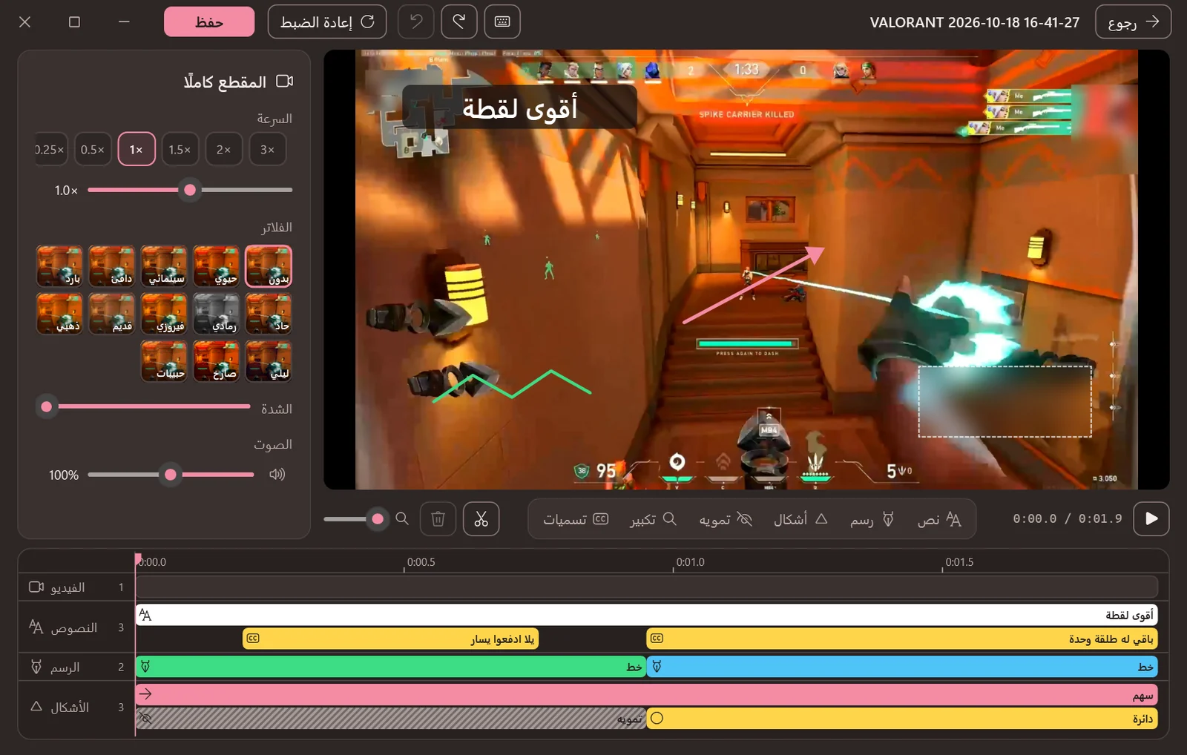Open the تسميات captions tool
Viewport: 1187px width, 755px height.
coord(576,519)
